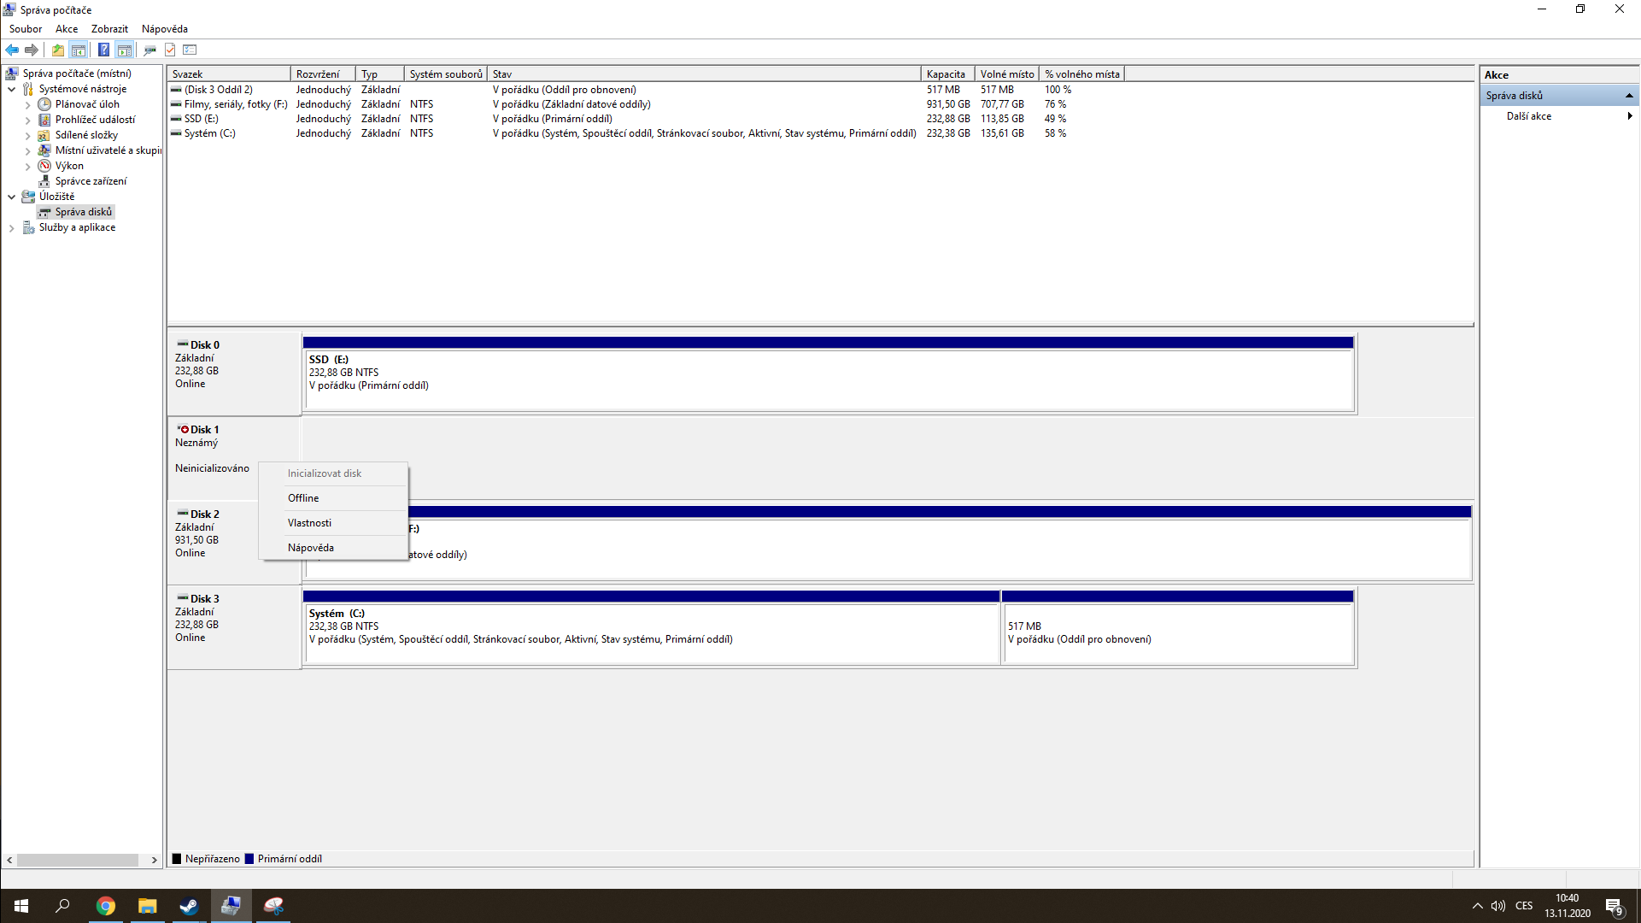Screen dimensions: 1641x923
Task: Click the settings checklist toolbar icon
Action: coord(190,50)
